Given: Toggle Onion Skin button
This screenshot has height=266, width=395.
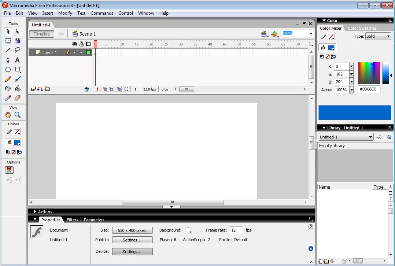Looking at the screenshot, I should coord(105,89).
